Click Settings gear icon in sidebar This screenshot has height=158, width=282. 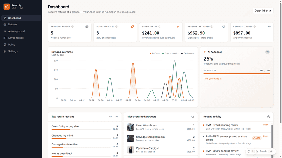(x=5, y=51)
